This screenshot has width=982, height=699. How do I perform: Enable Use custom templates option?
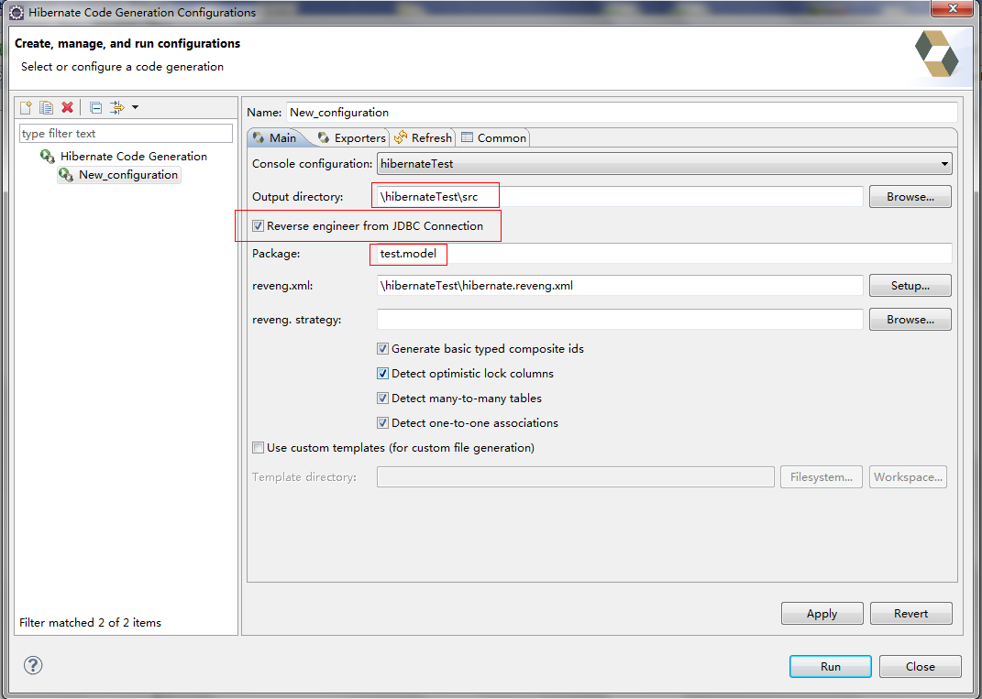pos(258,447)
